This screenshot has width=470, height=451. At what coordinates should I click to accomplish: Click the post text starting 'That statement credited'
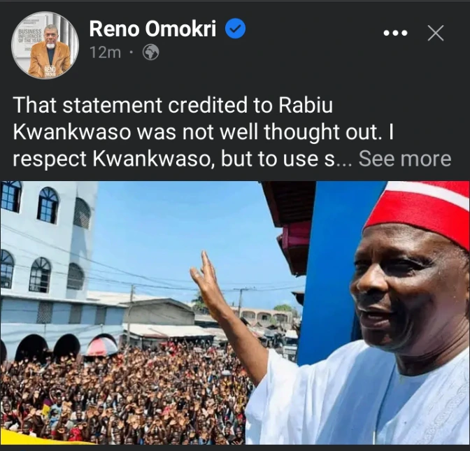click(203, 132)
